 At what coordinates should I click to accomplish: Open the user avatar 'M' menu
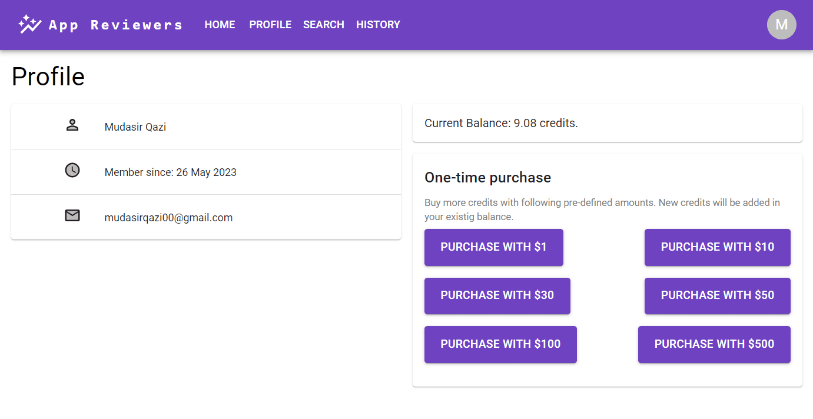tap(781, 25)
